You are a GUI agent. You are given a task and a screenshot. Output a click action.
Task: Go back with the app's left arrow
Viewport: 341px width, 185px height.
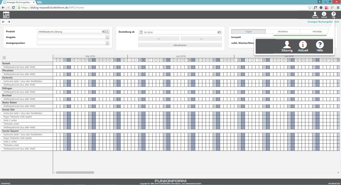3,22
